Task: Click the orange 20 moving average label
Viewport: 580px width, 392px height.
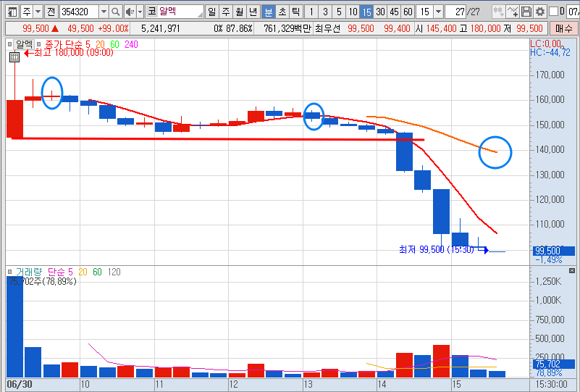Action: (x=100, y=44)
